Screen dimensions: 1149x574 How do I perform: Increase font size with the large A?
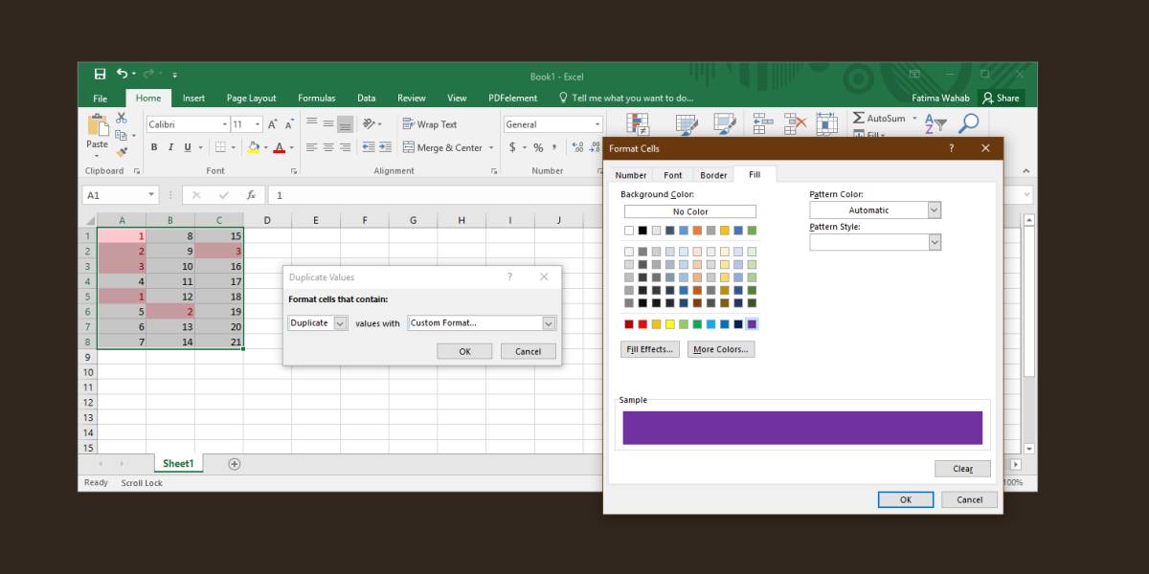[x=273, y=124]
